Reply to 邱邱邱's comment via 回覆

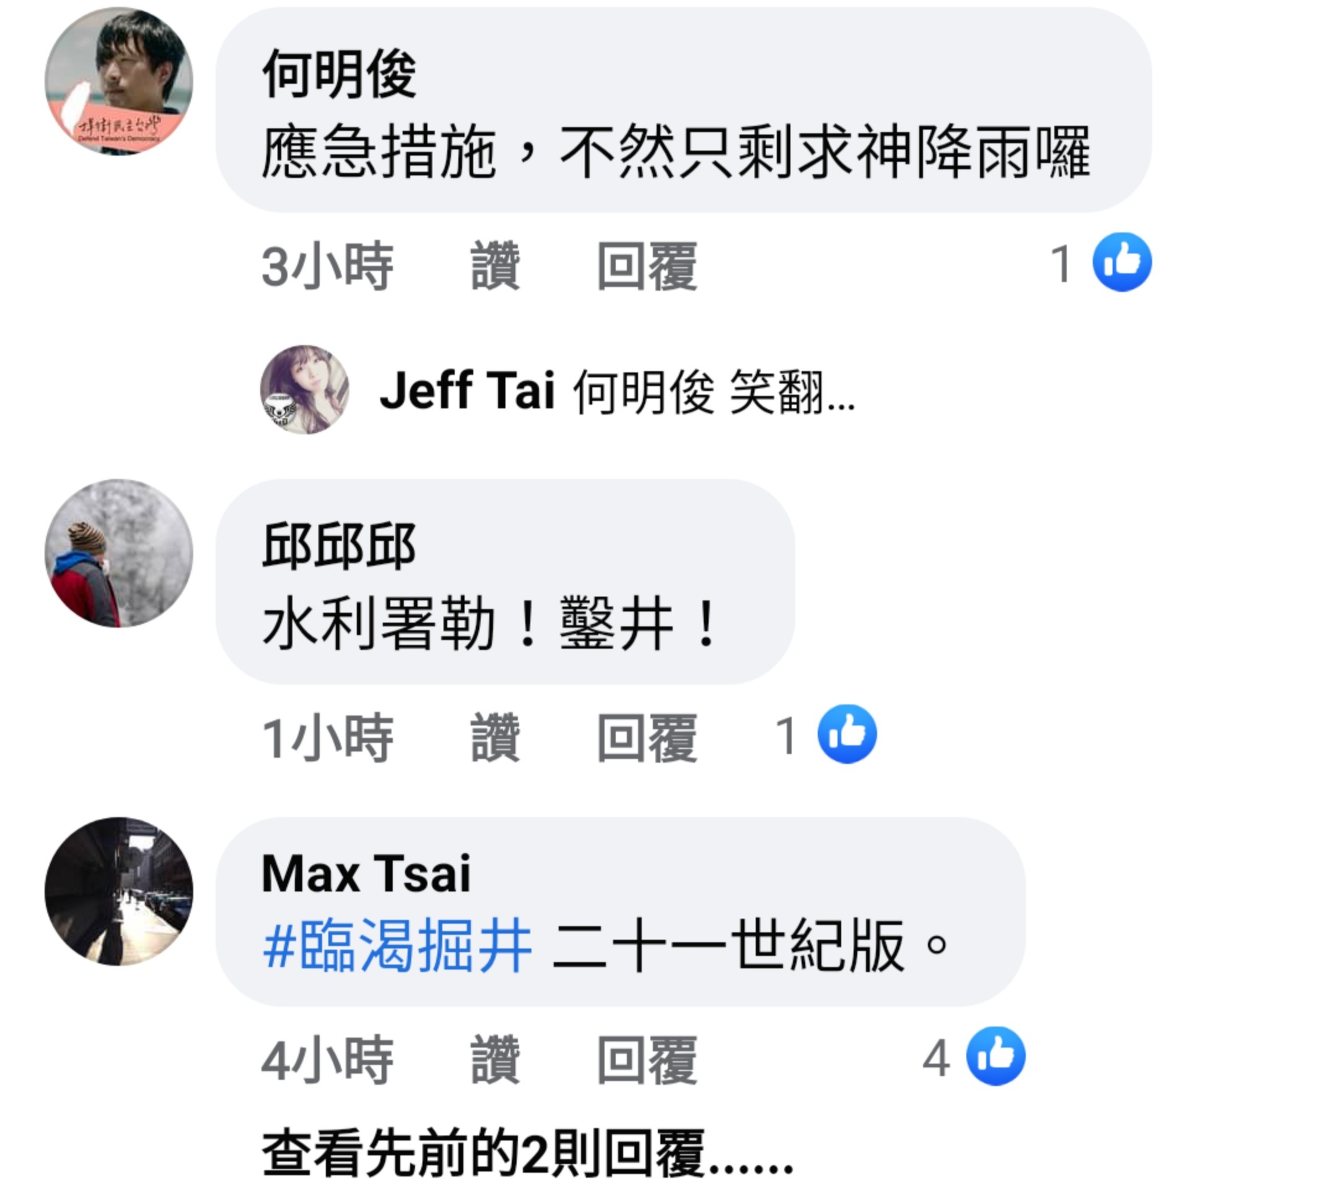[647, 738]
